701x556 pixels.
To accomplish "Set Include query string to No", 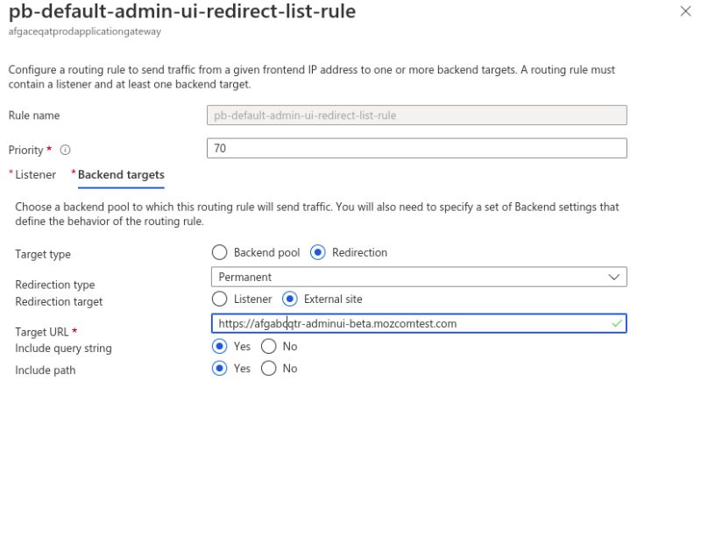I will (x=269, y=347).
